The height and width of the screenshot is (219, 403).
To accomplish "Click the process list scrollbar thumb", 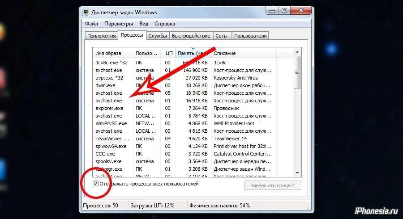I will [297, 72].
